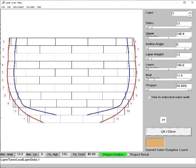Click right arrow of Incline Angle slider

[190, 48]
